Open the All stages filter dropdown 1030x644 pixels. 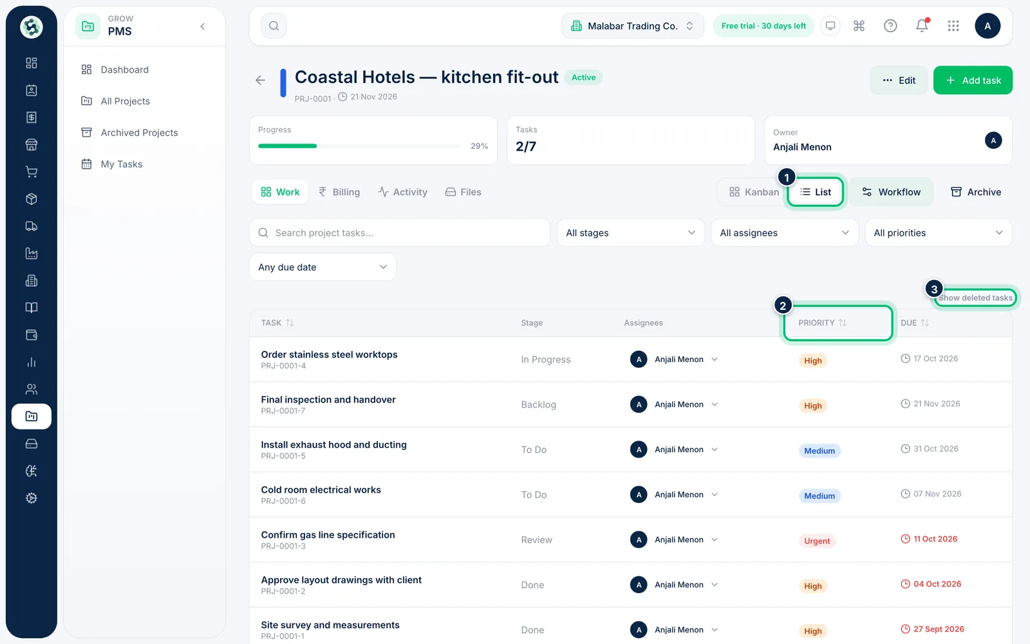[x=630, y=232]
